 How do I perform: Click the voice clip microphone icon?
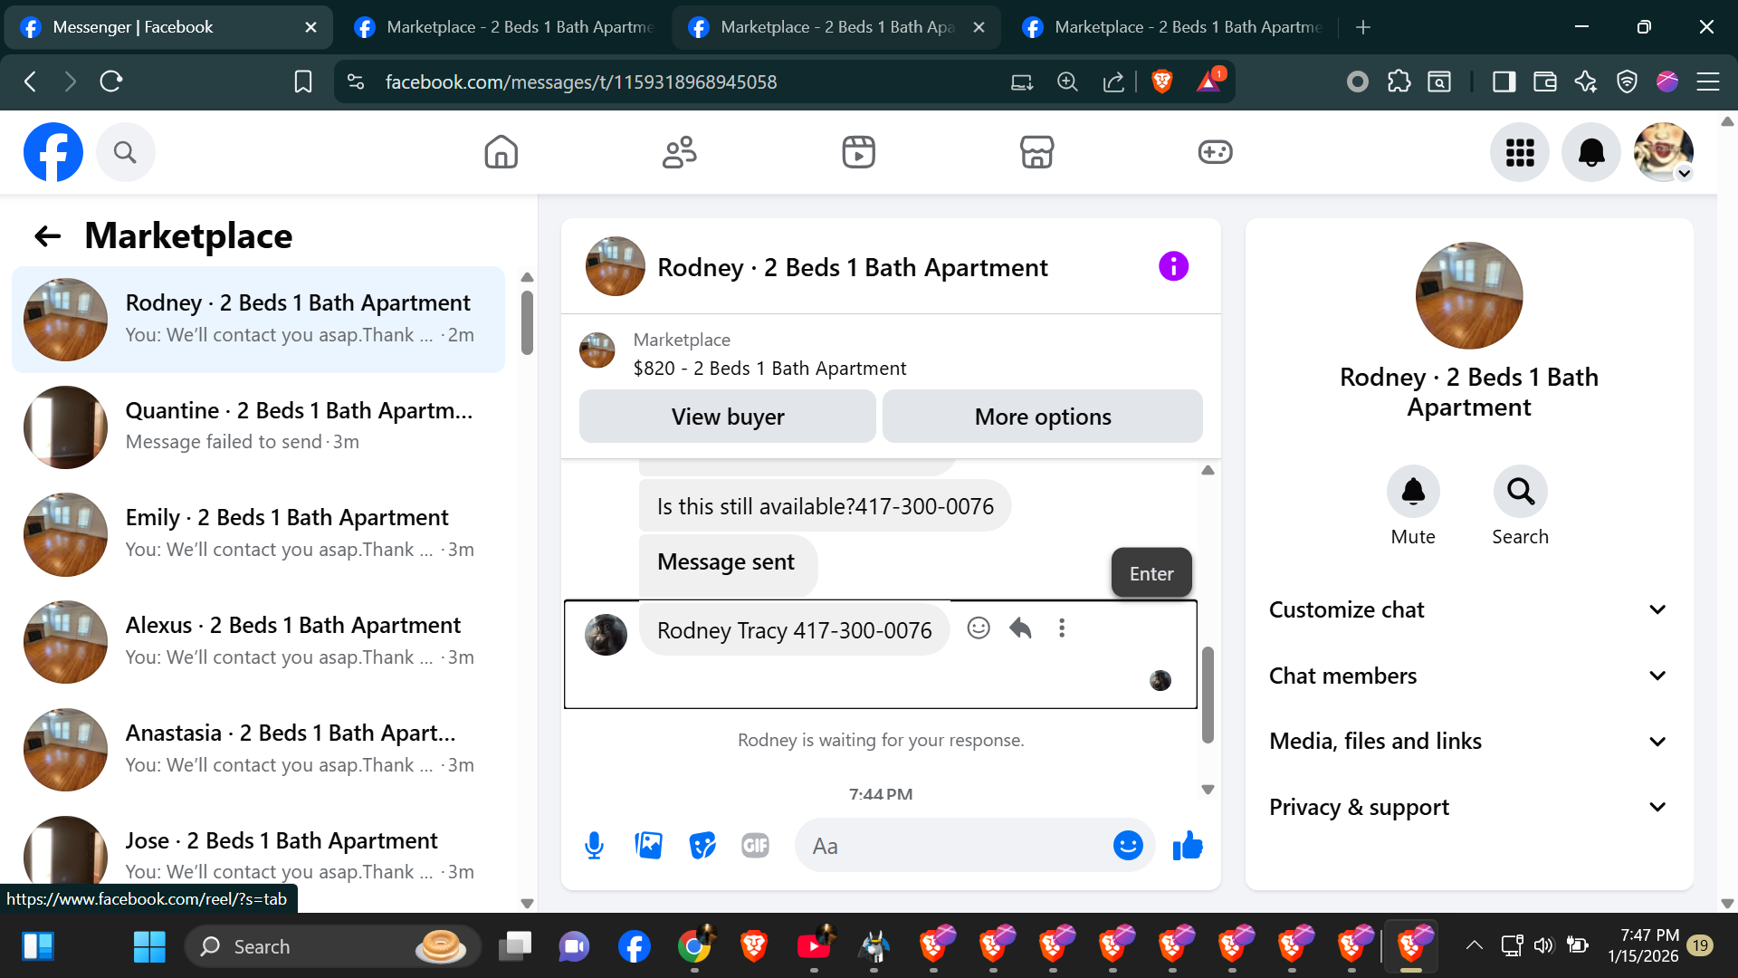pyautogui.click(x=594, y=846)
